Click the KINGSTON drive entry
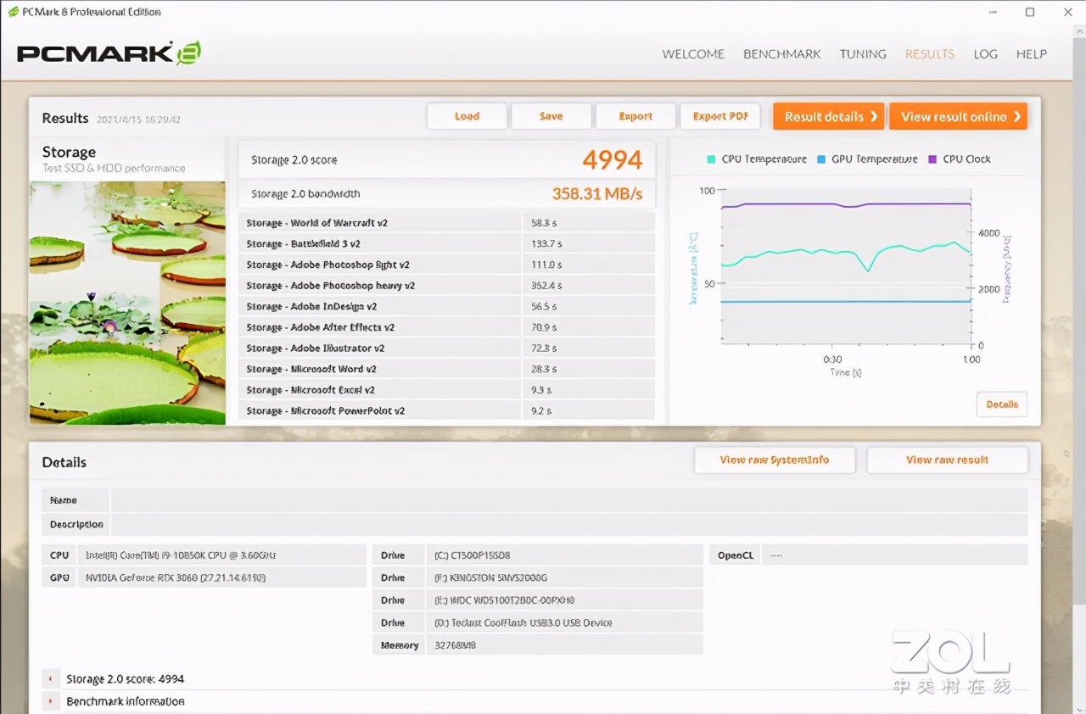Image resolution: width=1086 pixels, height=714 pixels. 564,577
